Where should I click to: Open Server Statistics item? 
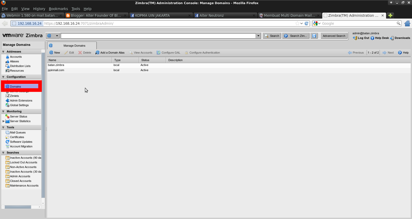pos(20,121)
